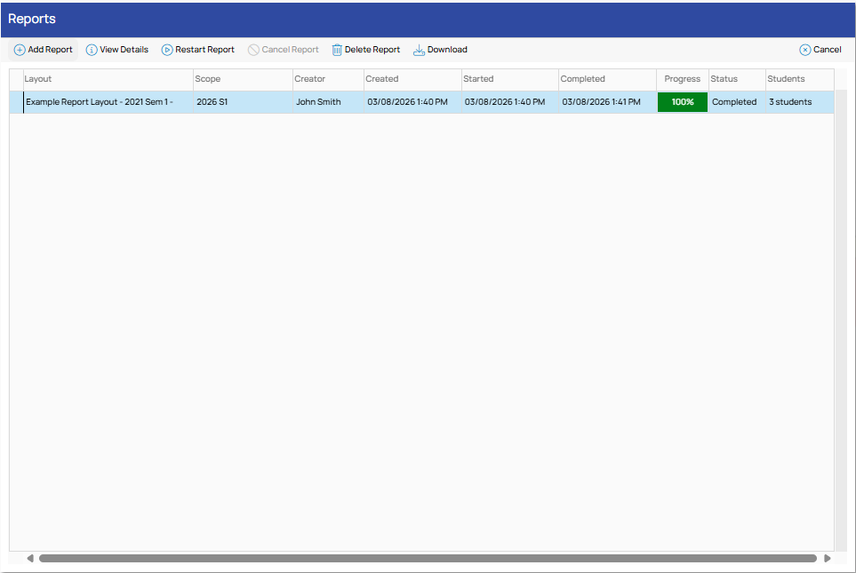Sort by the Scope column header

[x=243, y=79]
